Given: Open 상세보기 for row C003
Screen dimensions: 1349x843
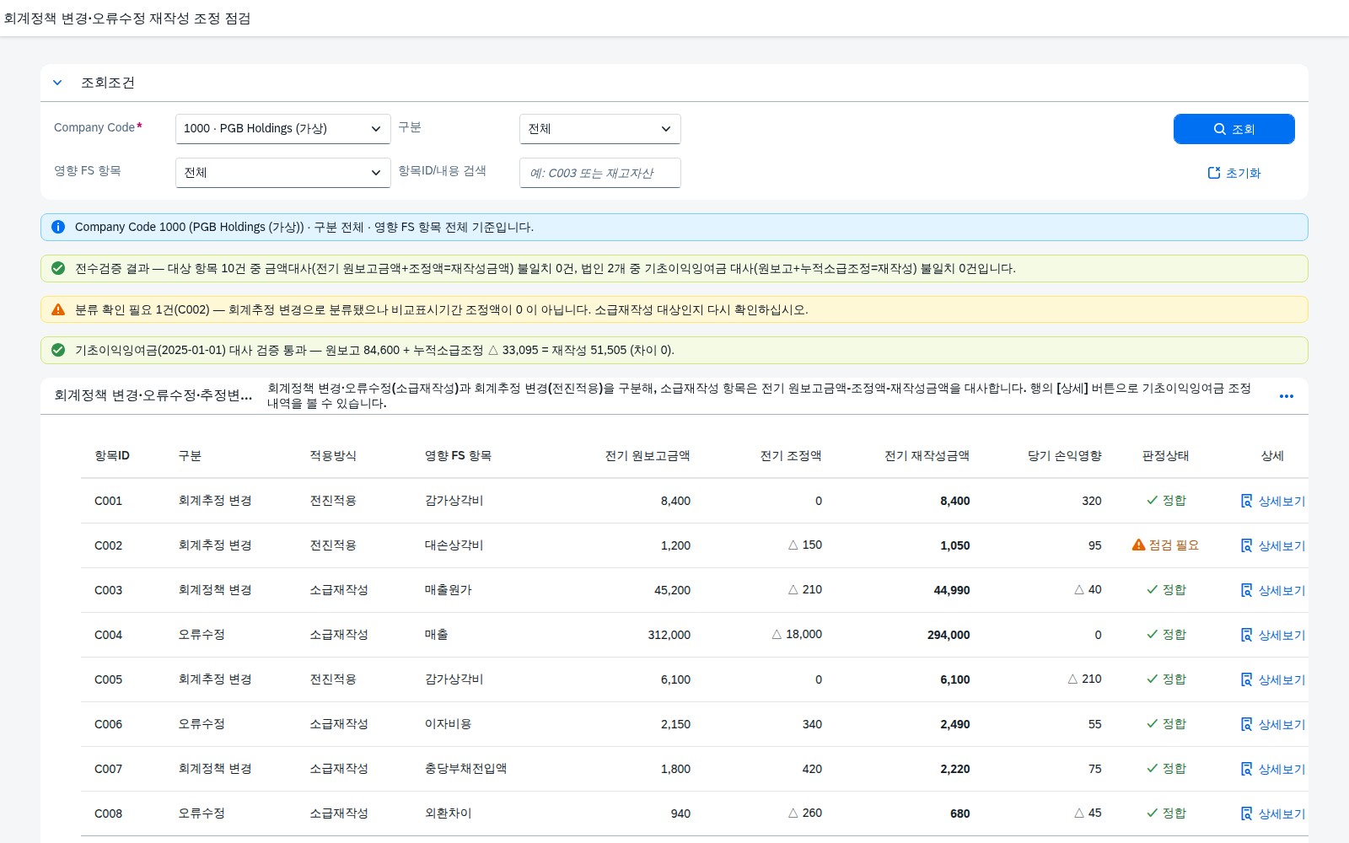Looking at the screenshot, I should click(1273, 590).
